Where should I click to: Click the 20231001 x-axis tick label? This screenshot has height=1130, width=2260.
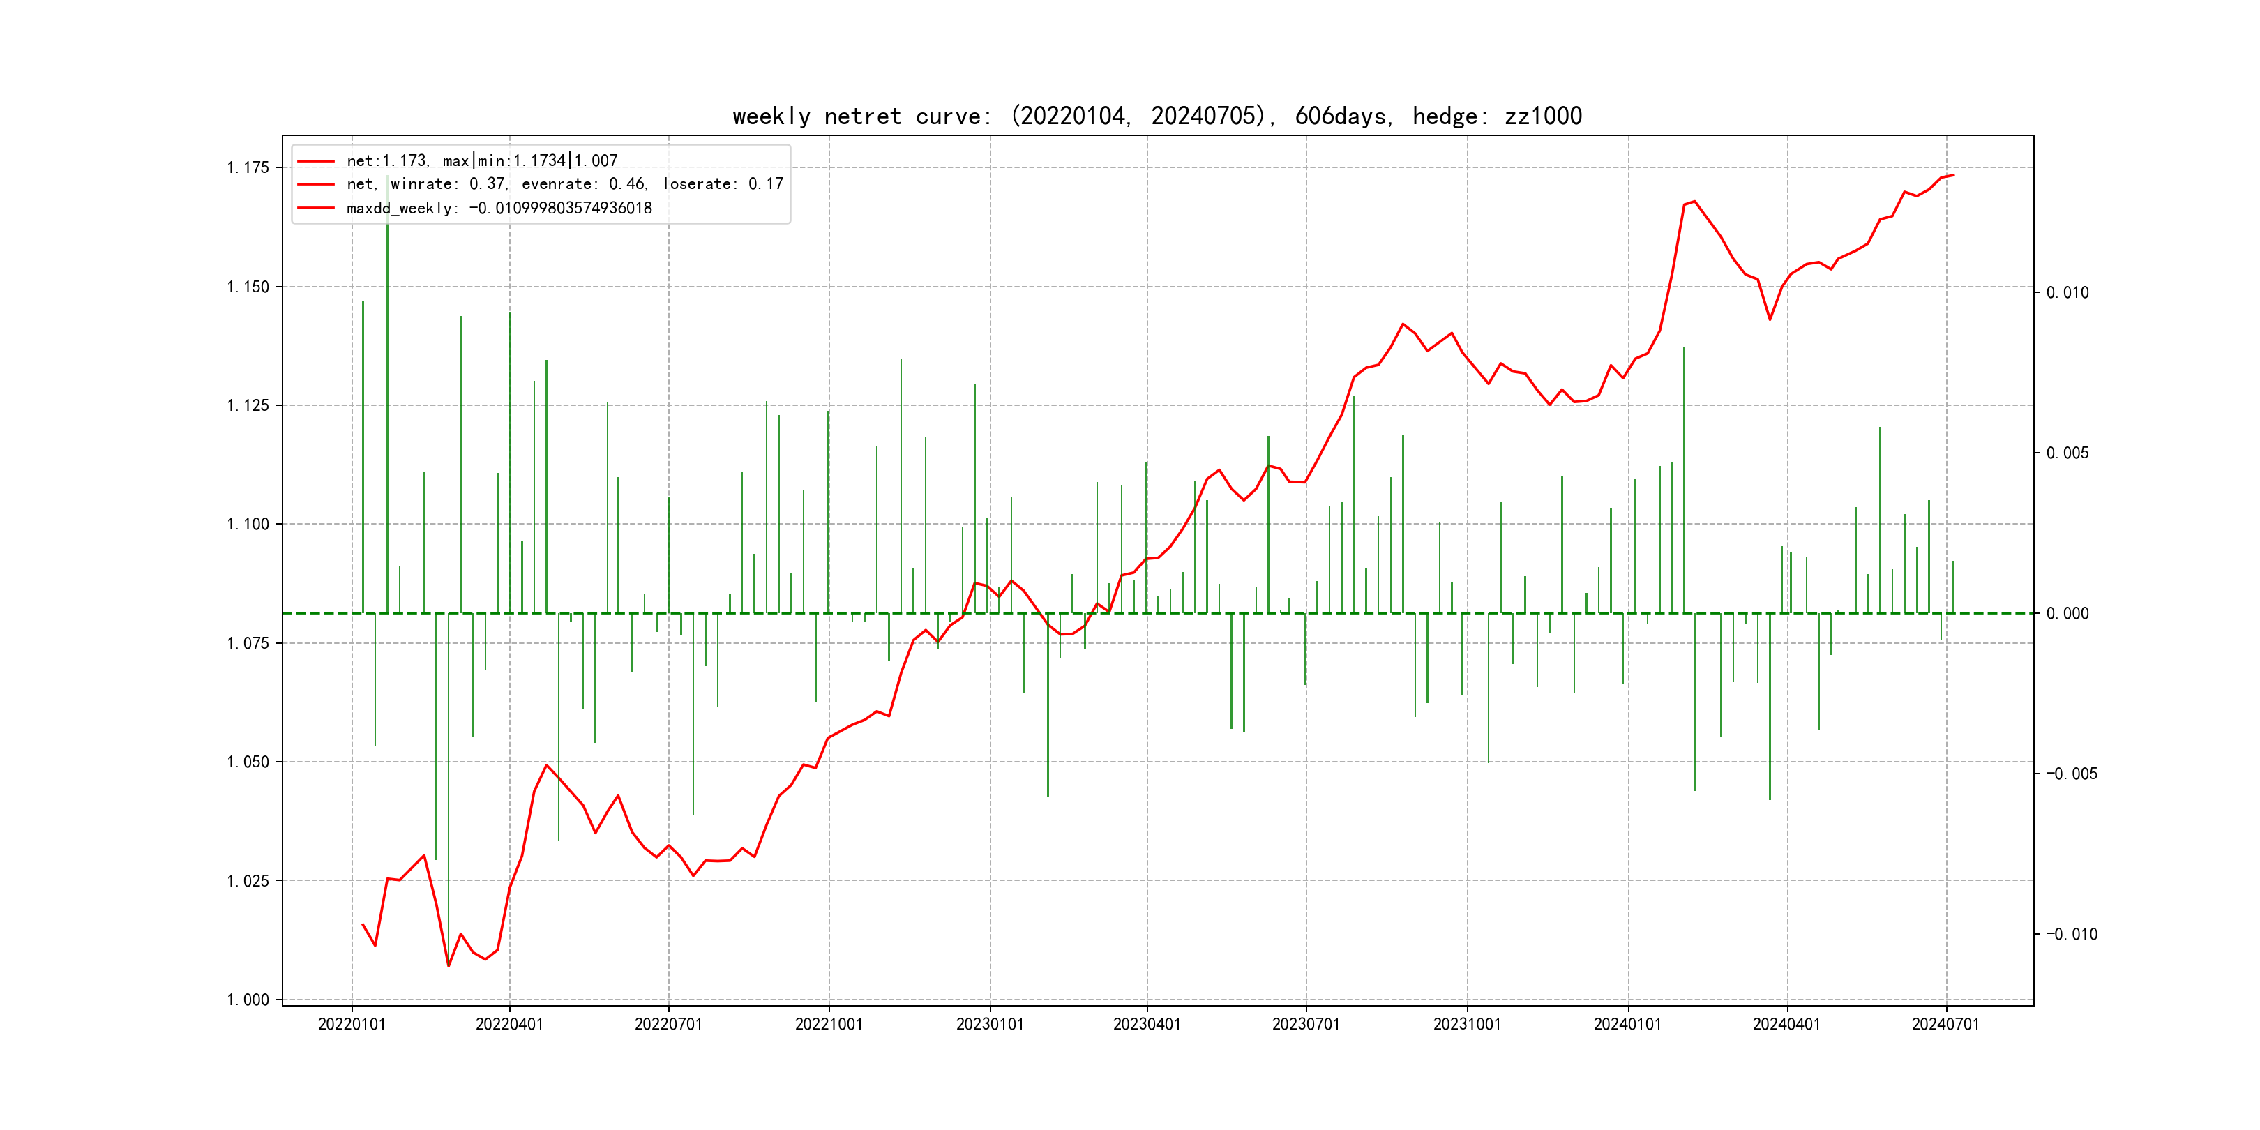1467,1024
